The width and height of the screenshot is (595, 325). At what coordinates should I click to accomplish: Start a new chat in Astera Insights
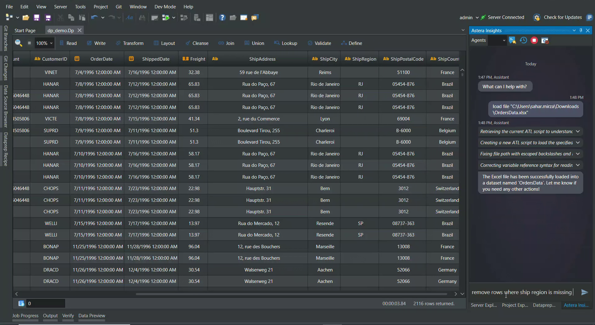coord(512,40)
